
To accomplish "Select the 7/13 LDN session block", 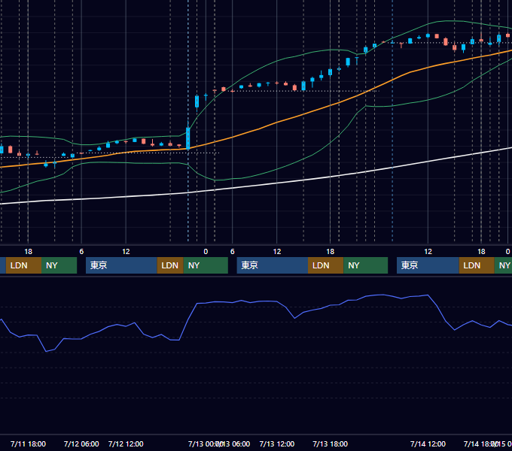I will [325, 265].
